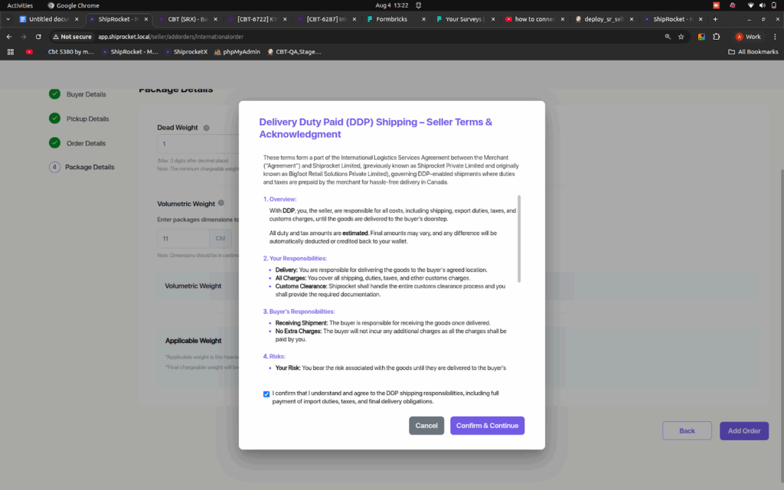Open the Ubuntu Activities overview
The image size is (784, 490).
[20, 5]
